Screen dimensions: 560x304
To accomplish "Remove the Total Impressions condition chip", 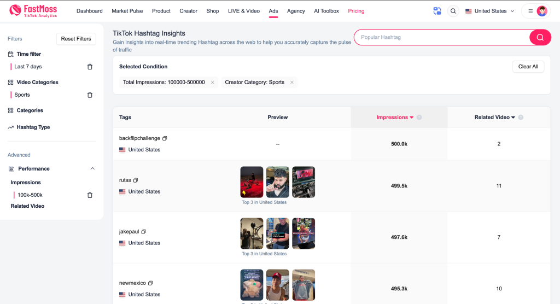I will pyautogui.click(x=212, y=83).
